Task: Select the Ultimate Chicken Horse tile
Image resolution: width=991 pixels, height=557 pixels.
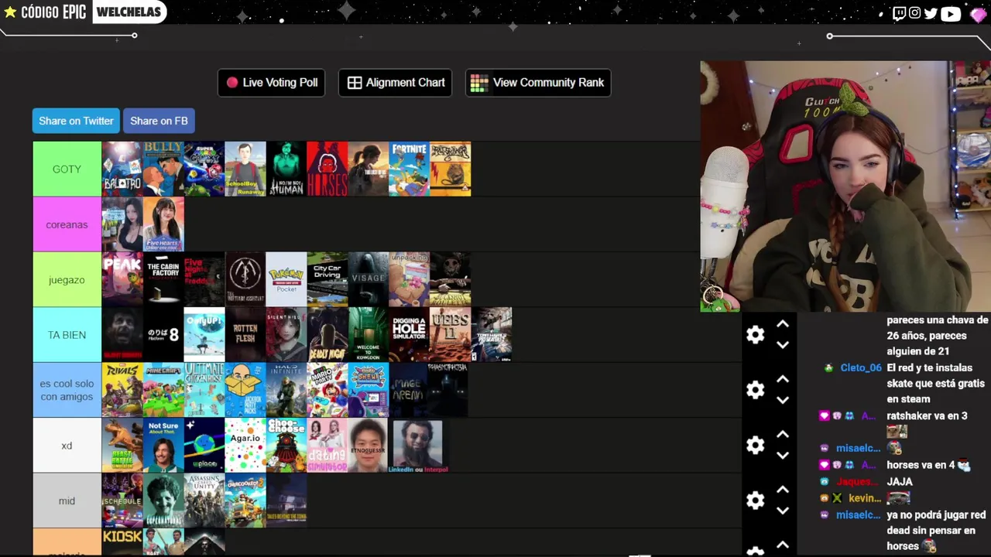Action: coord(204,390)
